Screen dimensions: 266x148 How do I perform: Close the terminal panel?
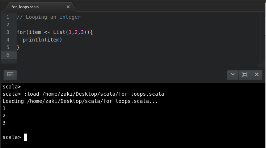257,75
